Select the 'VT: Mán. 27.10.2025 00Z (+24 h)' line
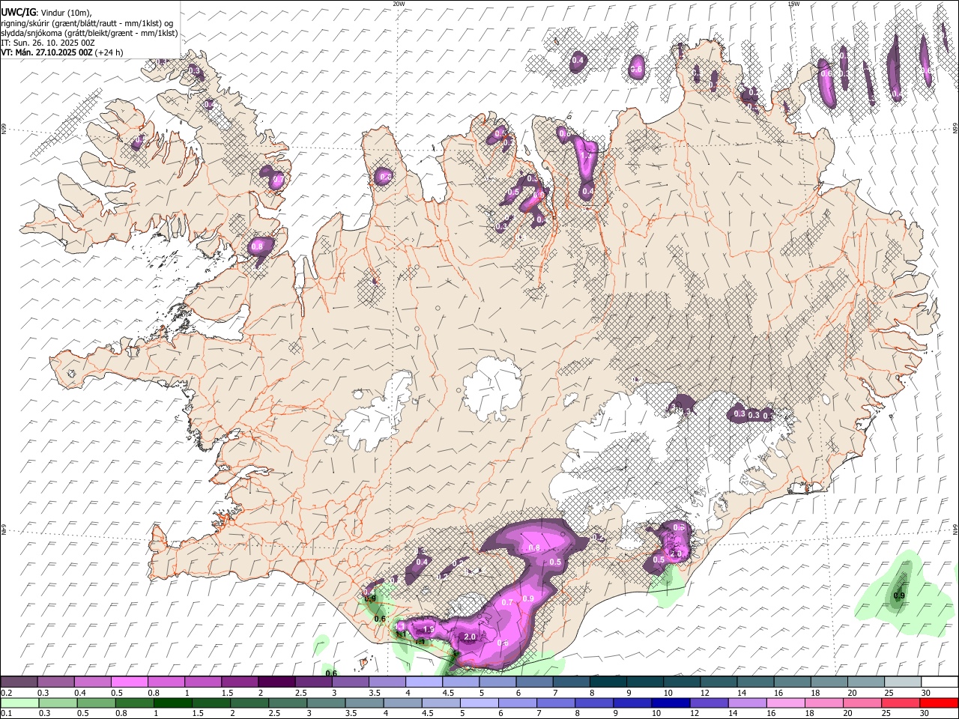 pos(61,52)
